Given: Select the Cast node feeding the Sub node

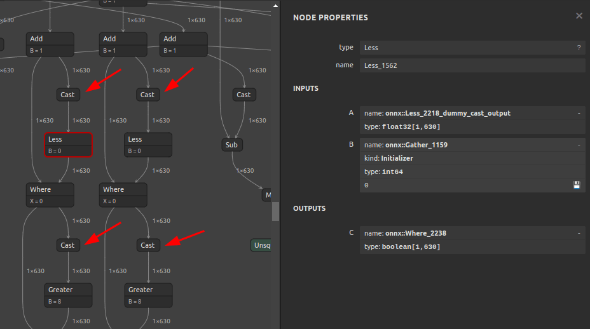Looking at the screenshot, I should pos(244,95).
